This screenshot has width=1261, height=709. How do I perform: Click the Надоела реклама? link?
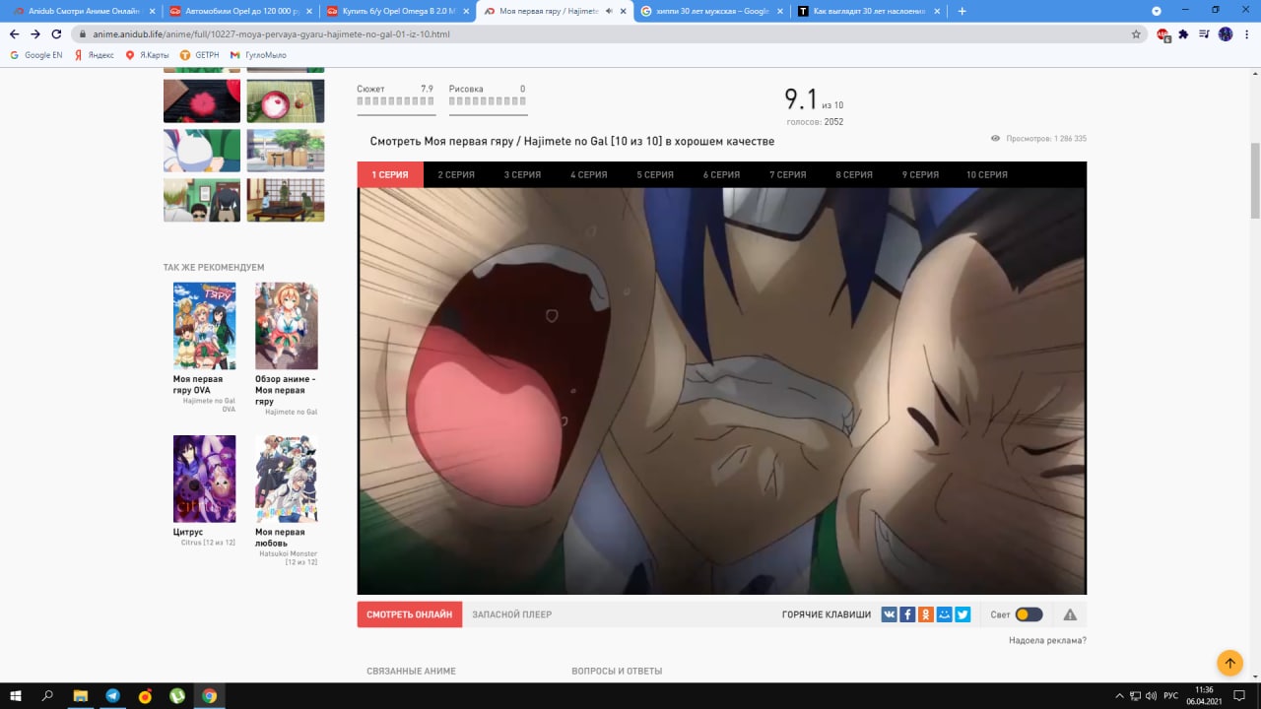click(1047, 640)
